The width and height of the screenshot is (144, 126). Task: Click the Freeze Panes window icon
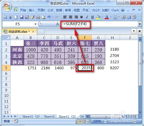[129, 17]
